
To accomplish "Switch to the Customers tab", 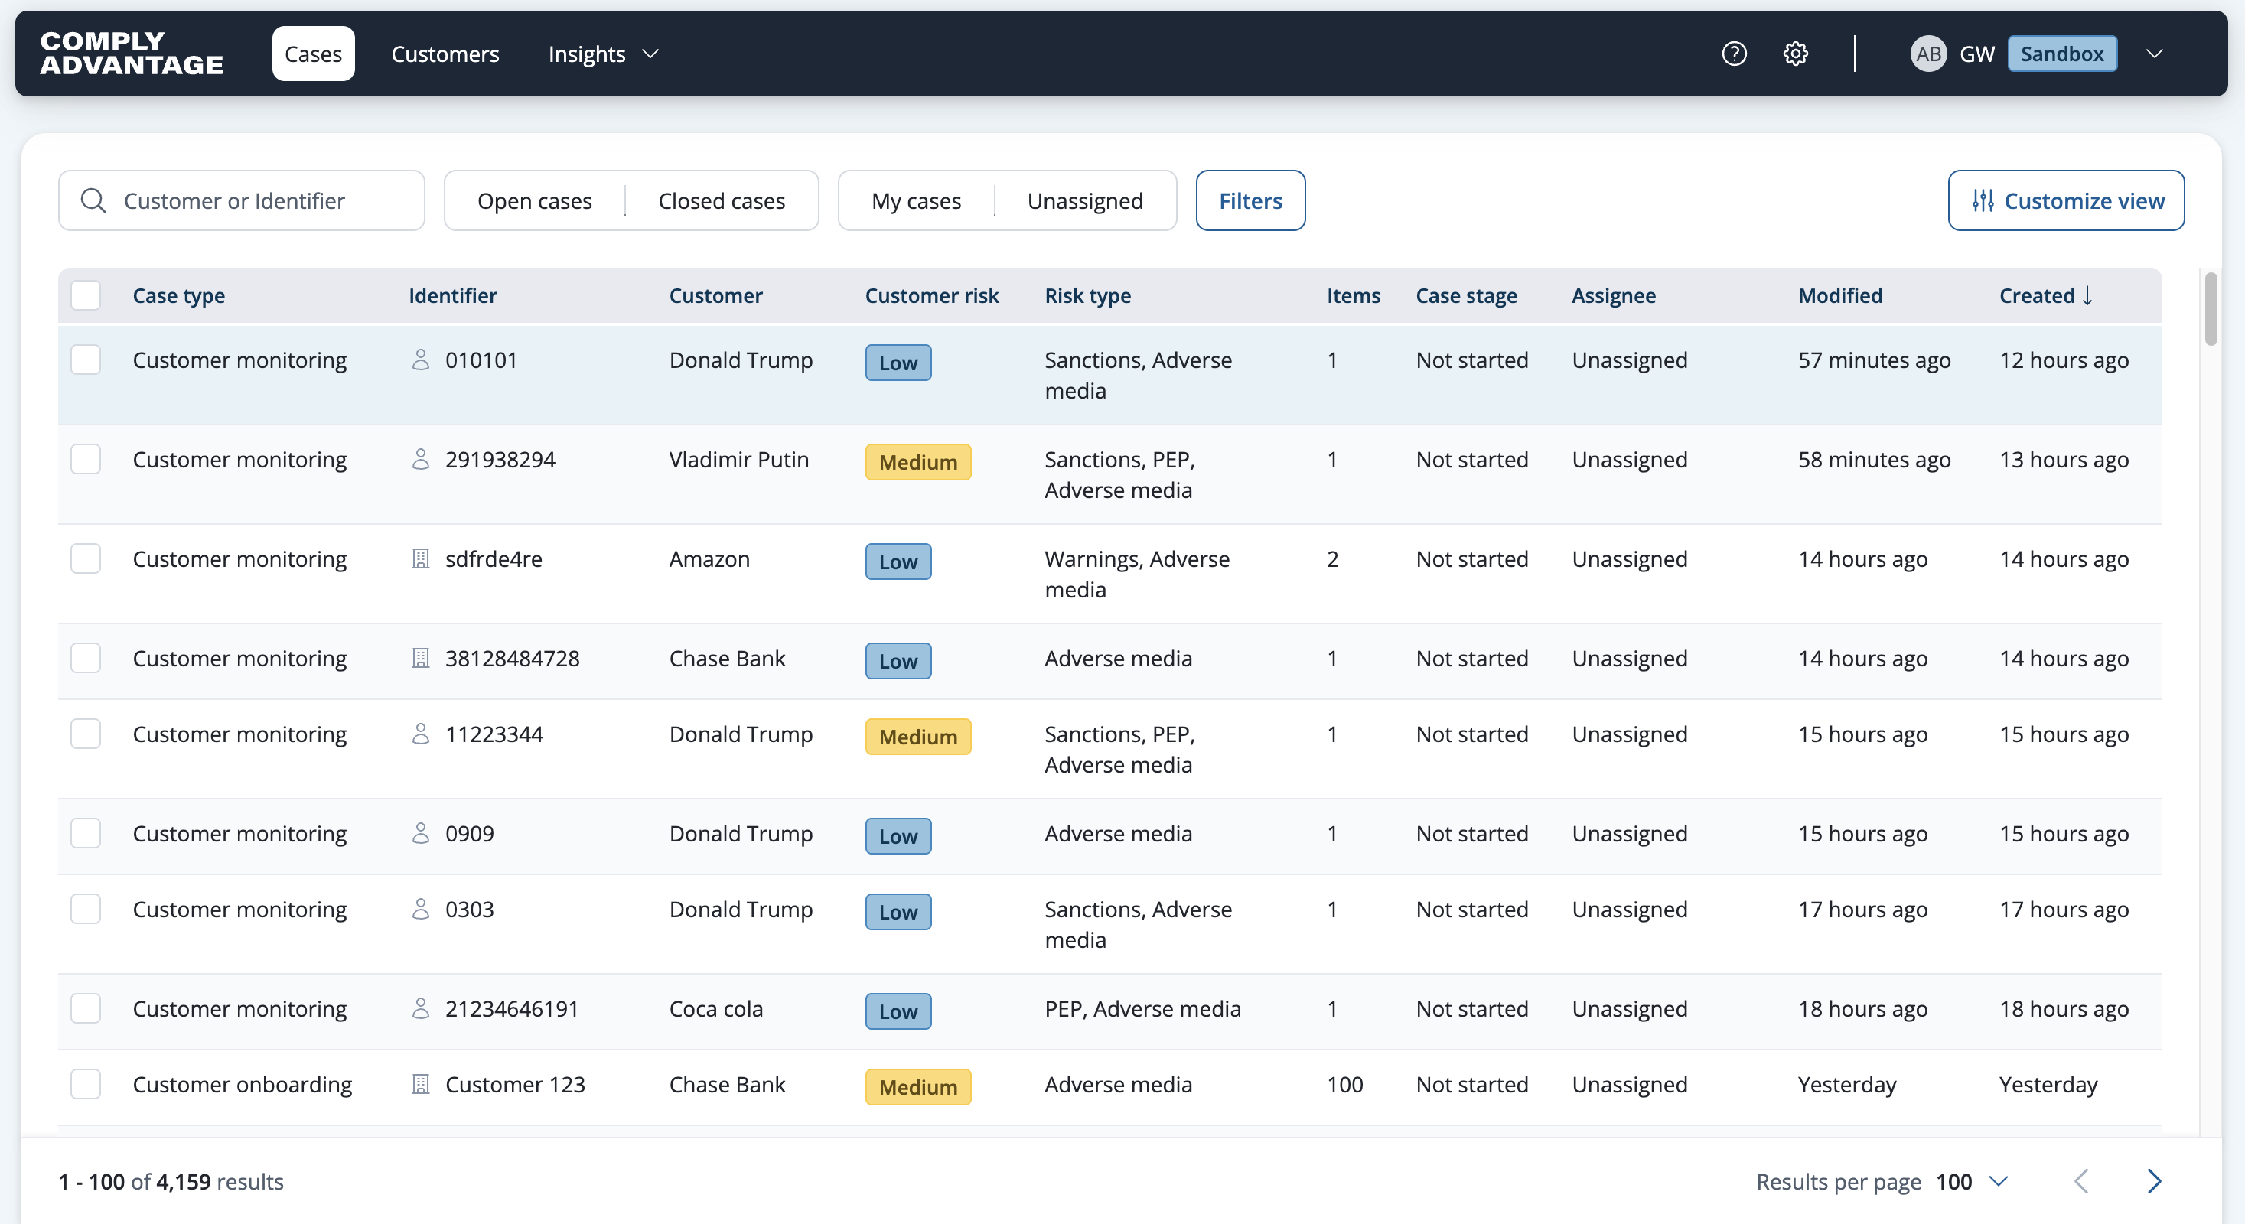I will [x=445, y=54].
